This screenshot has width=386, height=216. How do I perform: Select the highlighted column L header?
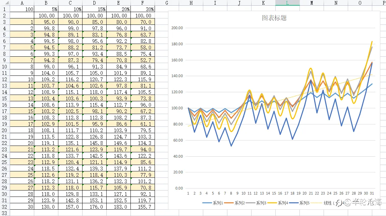(287, 3)
